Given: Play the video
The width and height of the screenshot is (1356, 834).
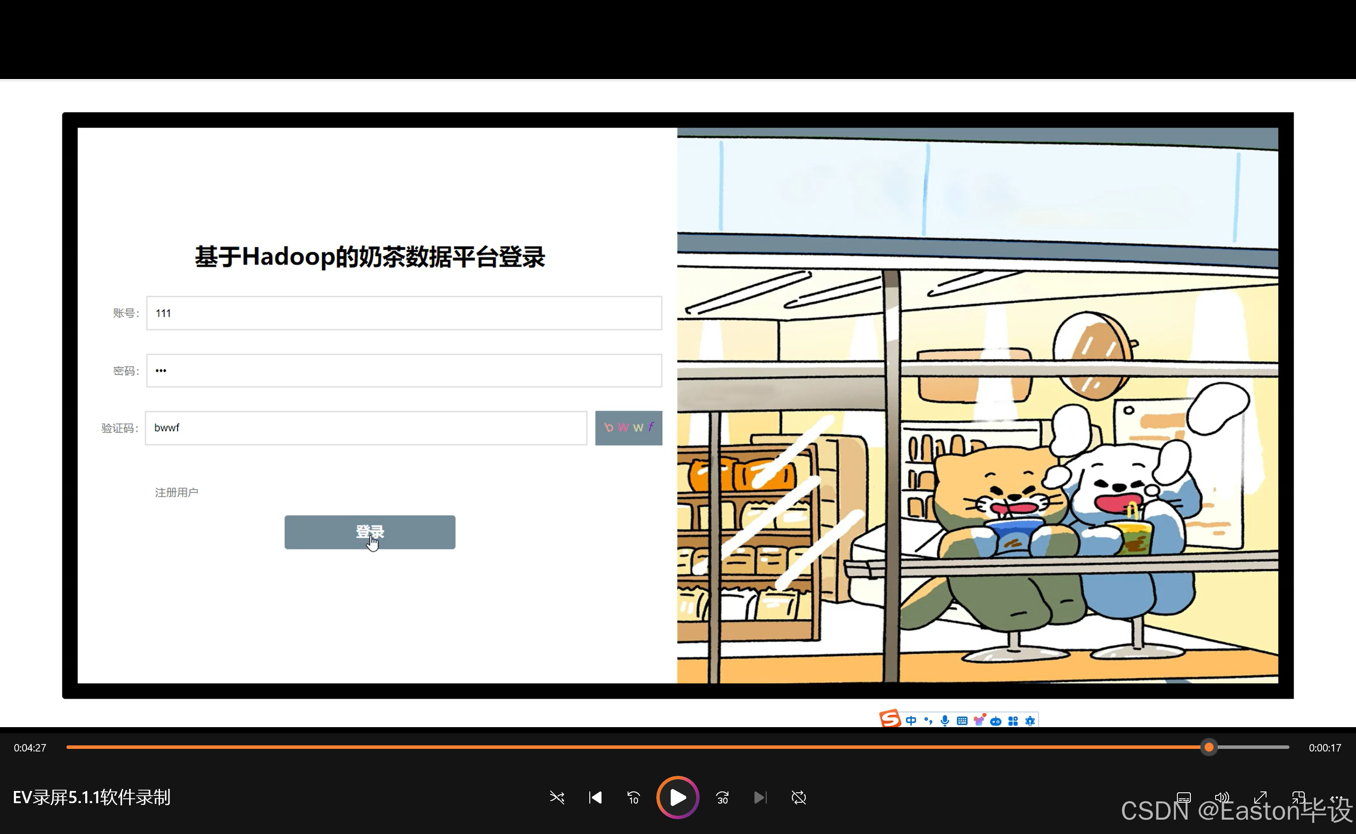Looking at the screenshot, I should tap(678, 798).
